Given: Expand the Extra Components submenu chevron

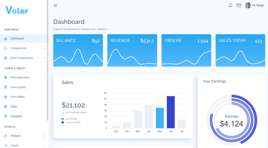Looking at the screenshot, I should (44, 58).
